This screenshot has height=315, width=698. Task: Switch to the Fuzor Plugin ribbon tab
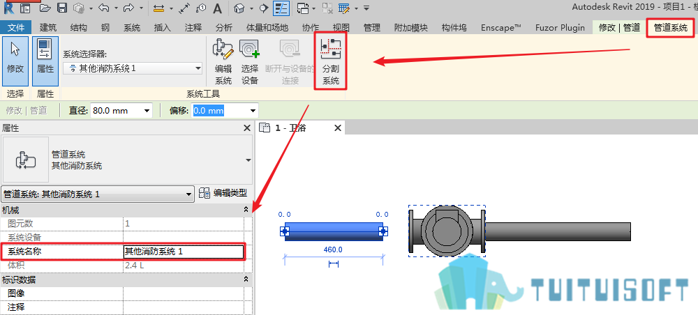pos(560,28)
